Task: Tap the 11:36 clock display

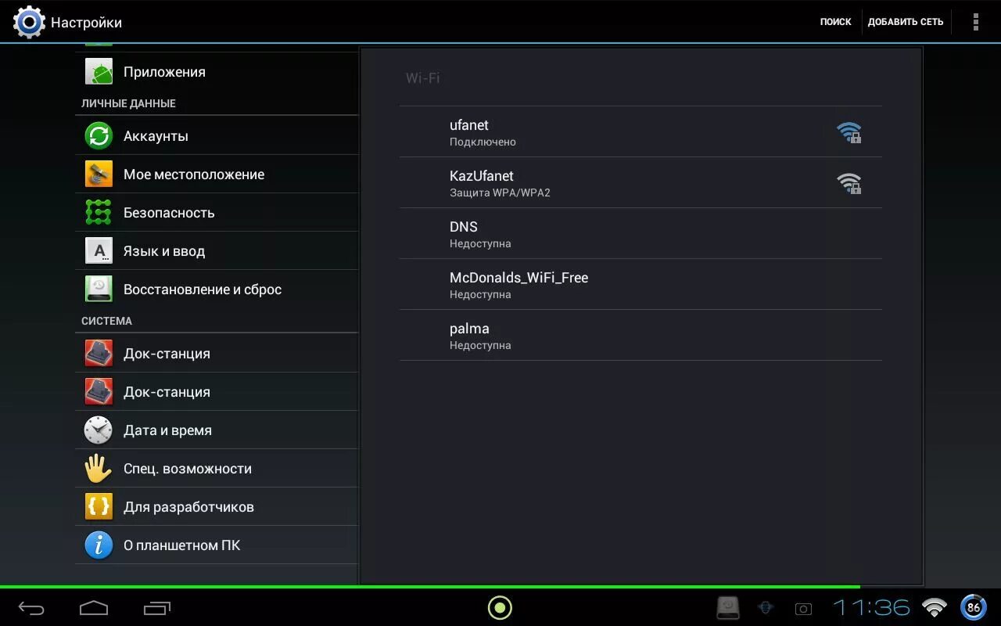Action: (x=871, y=607)
